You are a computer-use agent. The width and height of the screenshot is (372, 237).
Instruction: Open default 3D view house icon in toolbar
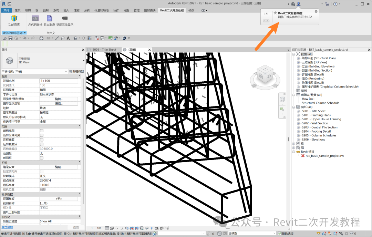click(x=75, y=38)
